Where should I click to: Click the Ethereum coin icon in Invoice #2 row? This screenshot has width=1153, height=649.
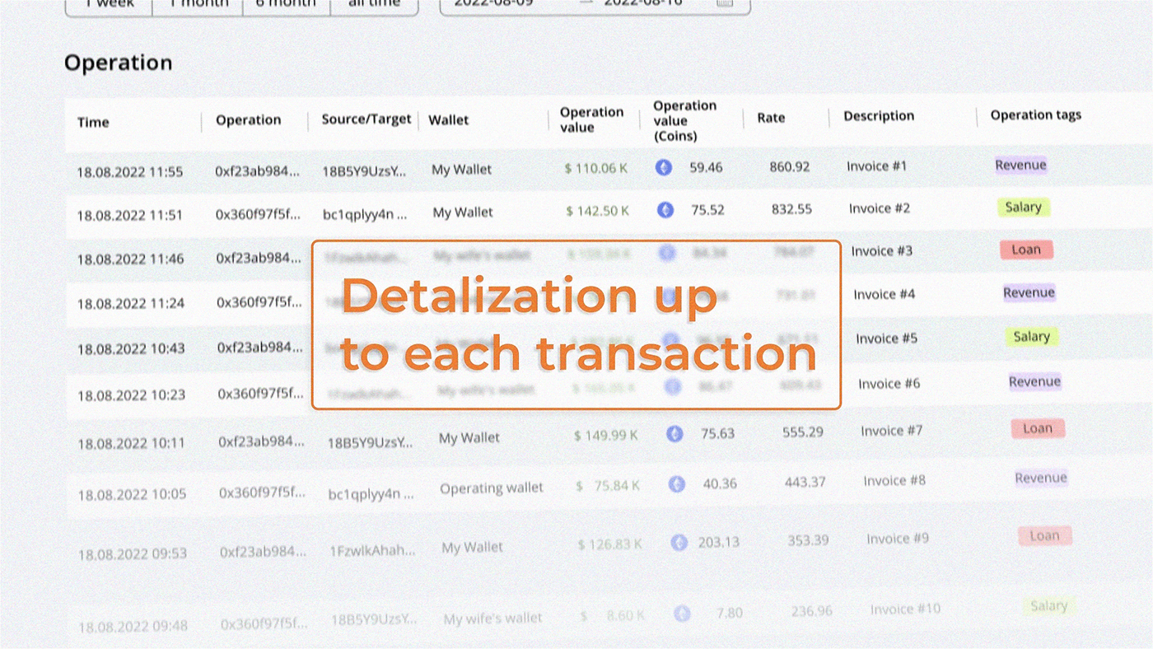click(665, 210)
